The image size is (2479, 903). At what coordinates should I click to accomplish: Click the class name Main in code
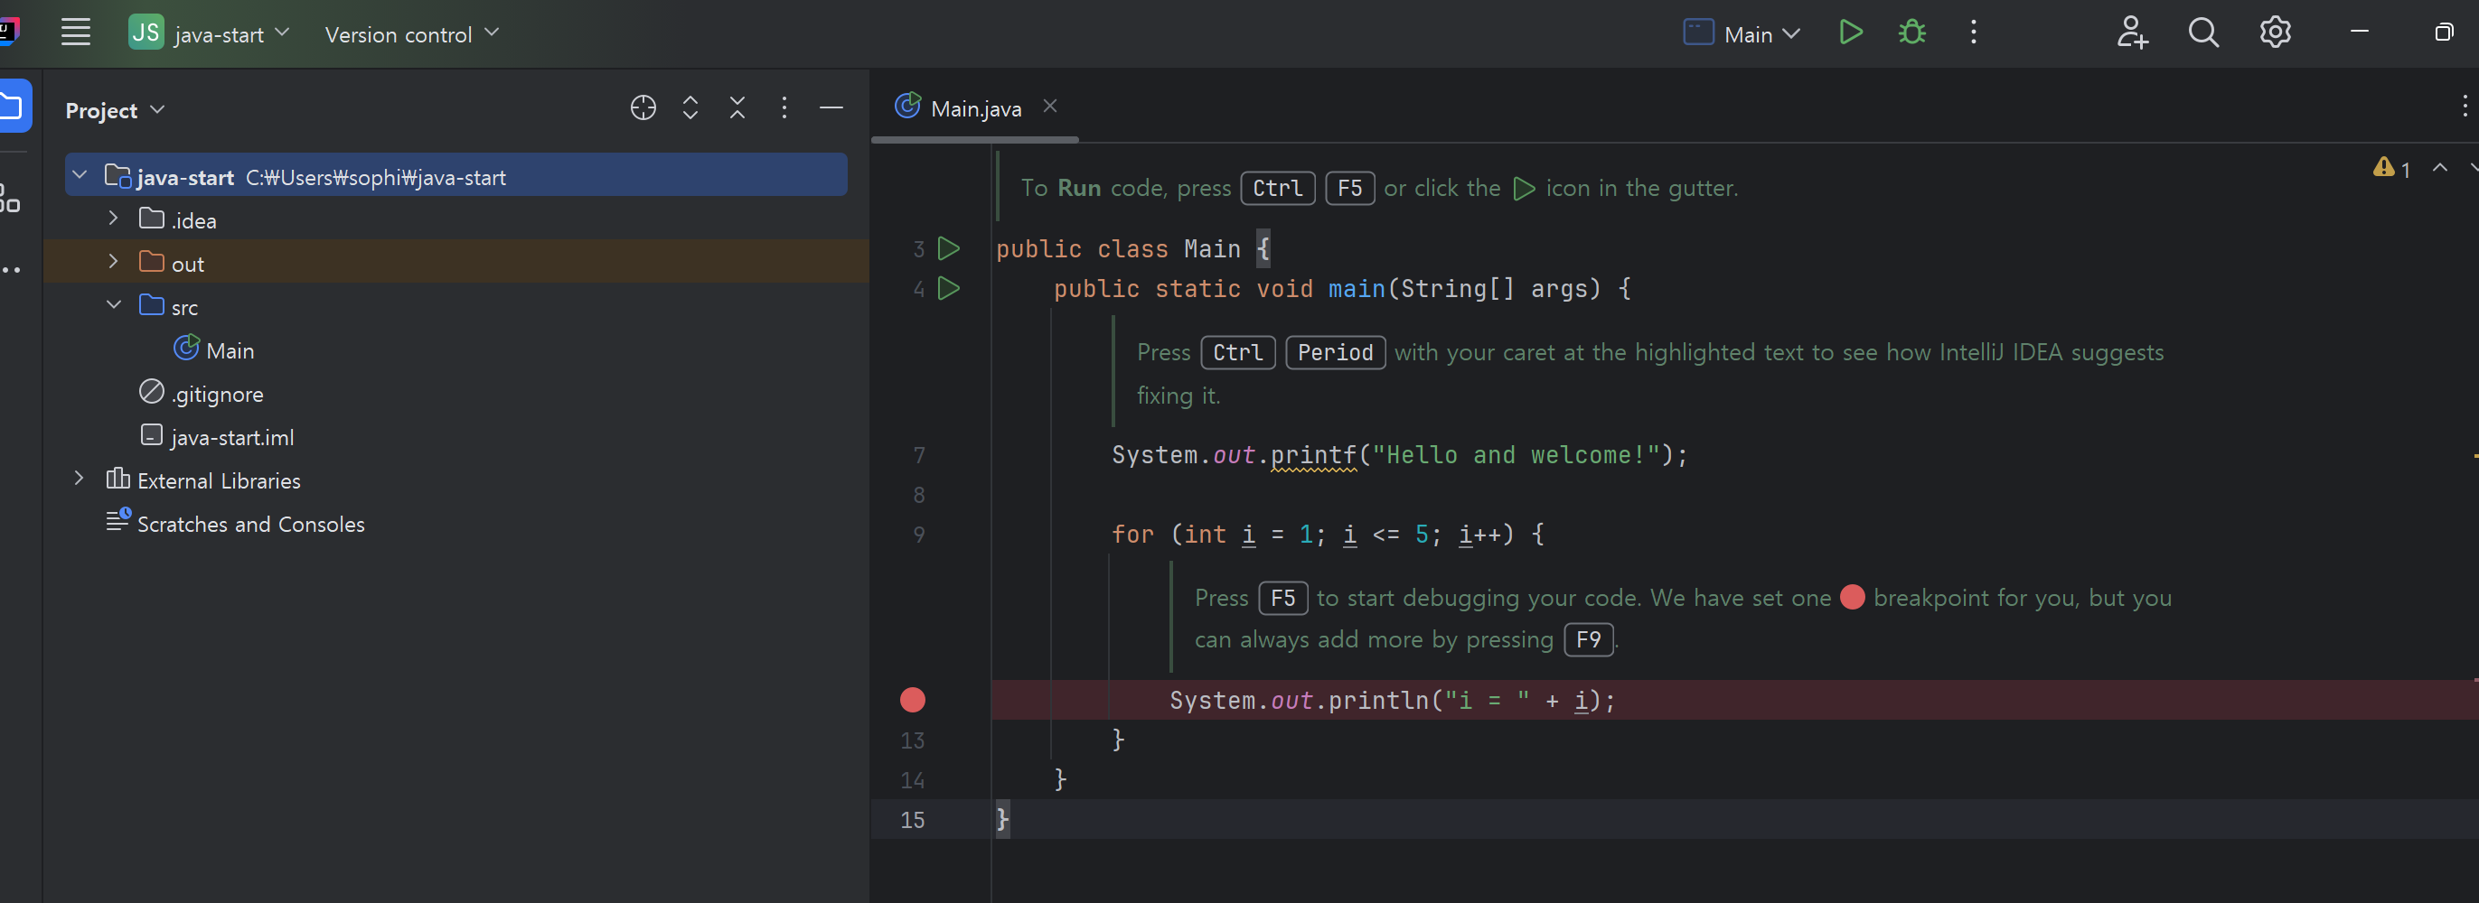click(1212, 249)
